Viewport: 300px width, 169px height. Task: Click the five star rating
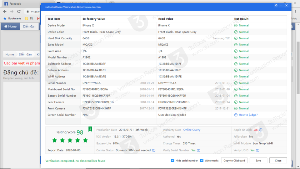70,140
